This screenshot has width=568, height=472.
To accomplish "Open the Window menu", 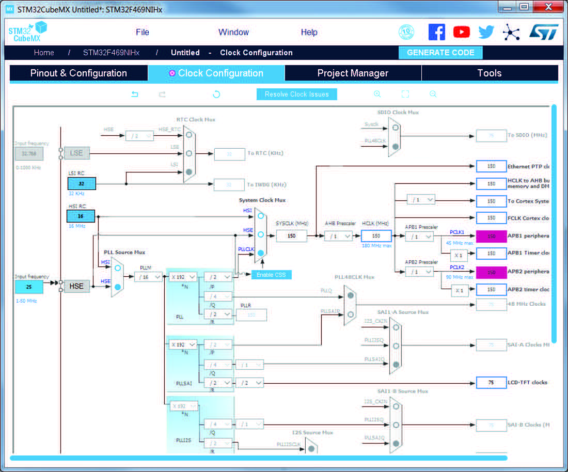I will (x=233, y=32).
